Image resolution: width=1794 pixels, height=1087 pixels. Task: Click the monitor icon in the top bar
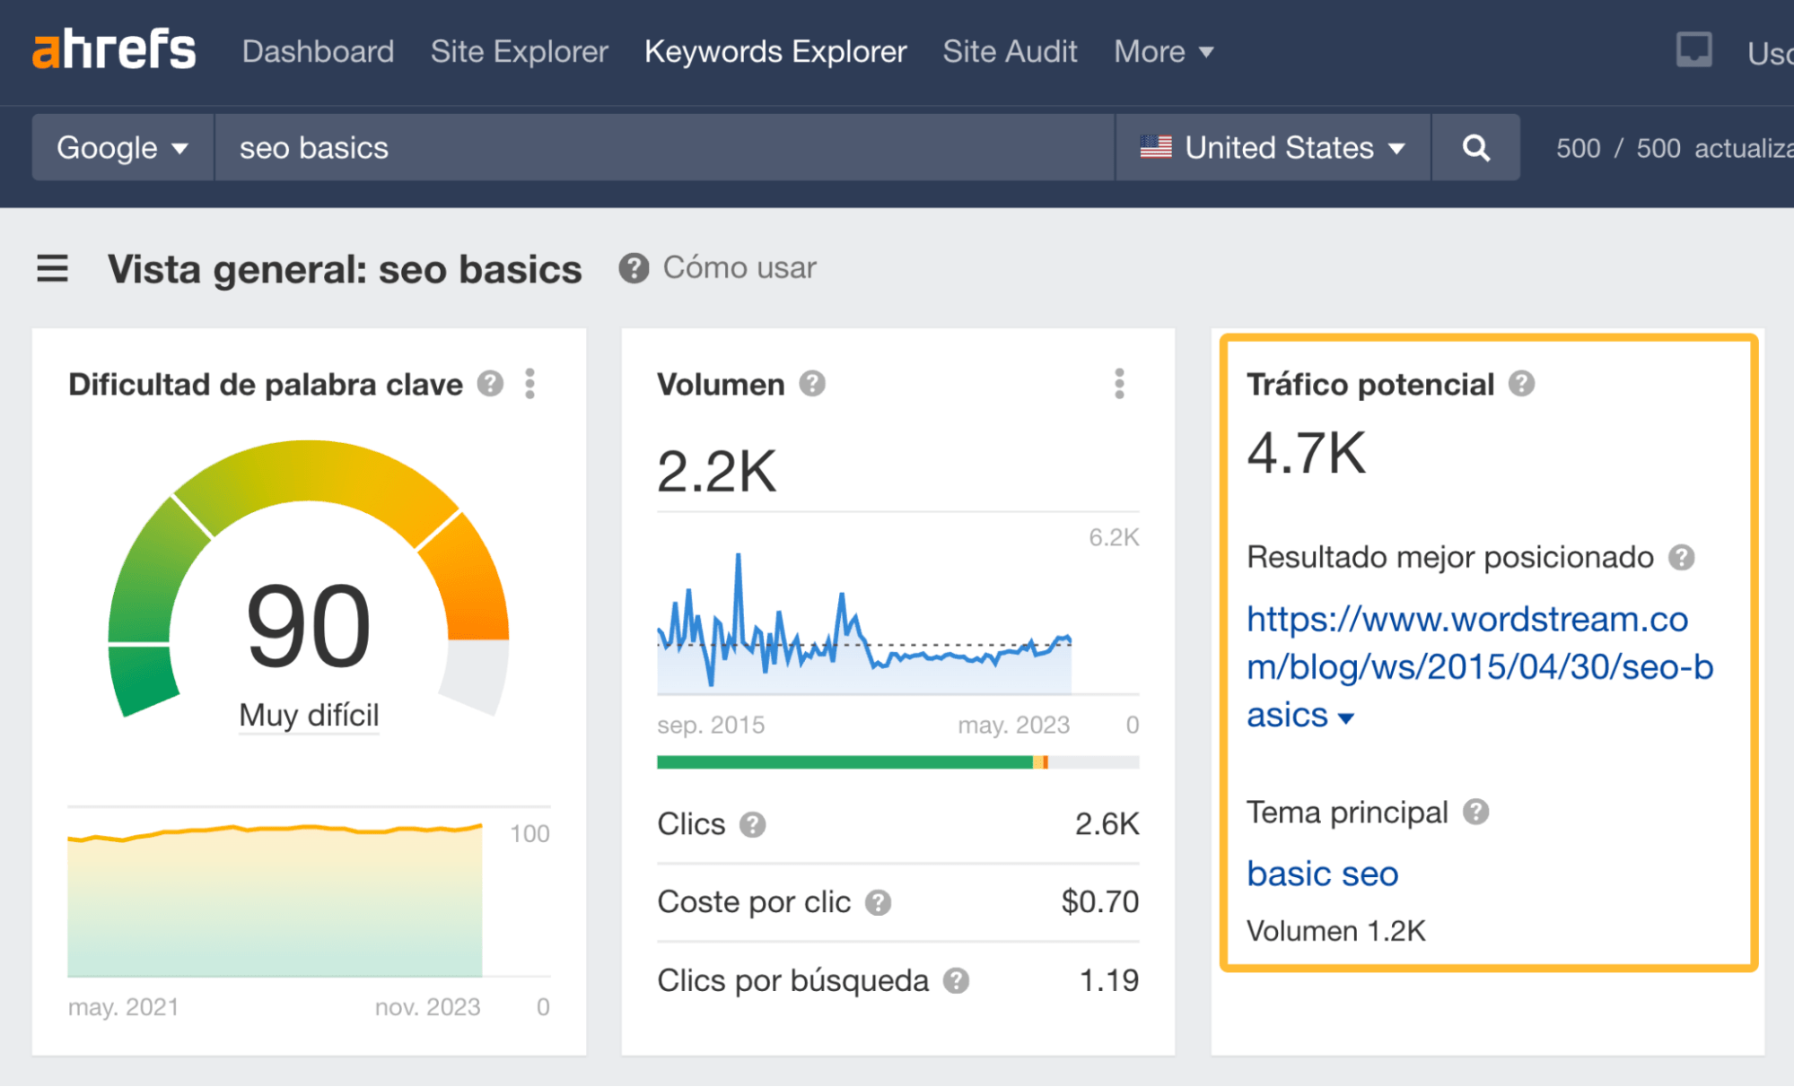coord(1693,51)
